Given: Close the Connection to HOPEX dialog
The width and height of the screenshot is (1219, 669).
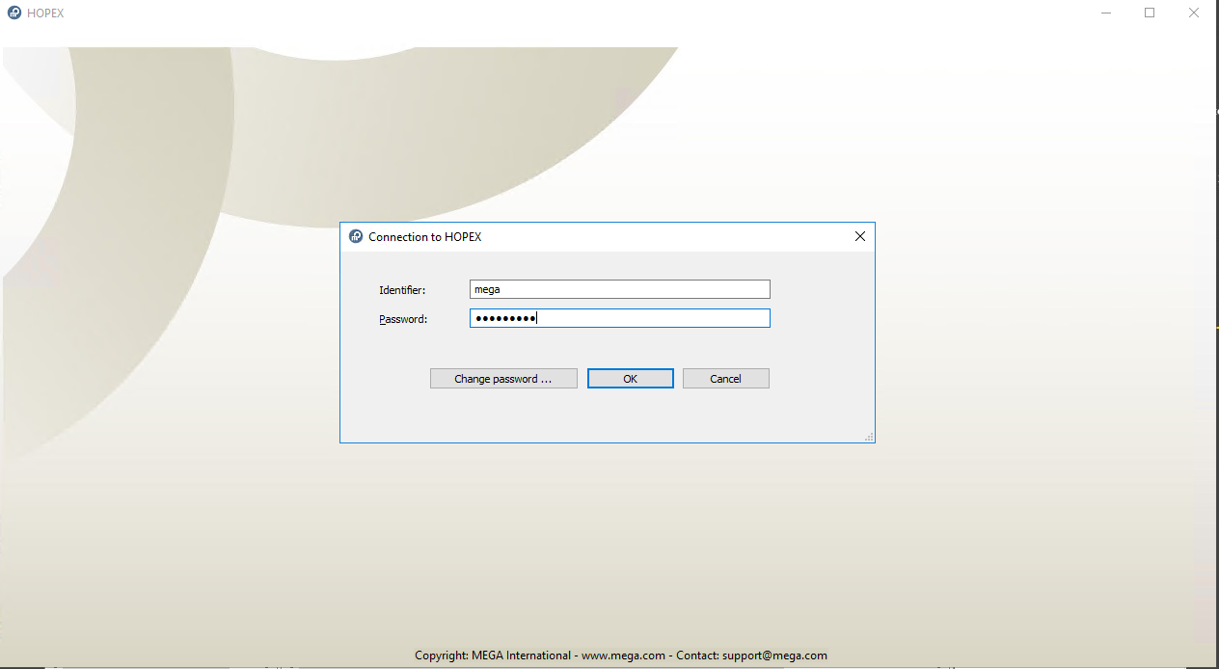Looking at the screenshot, I should [x=860, y=236].
